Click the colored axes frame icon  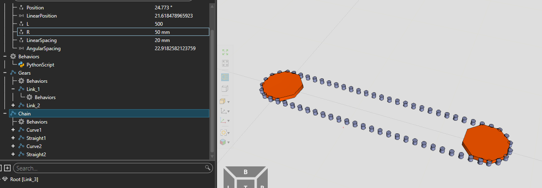coord(223,121)
